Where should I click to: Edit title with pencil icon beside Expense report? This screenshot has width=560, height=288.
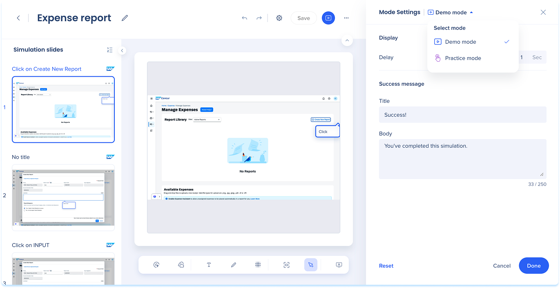pyautogui.click(x=125, y=18)
